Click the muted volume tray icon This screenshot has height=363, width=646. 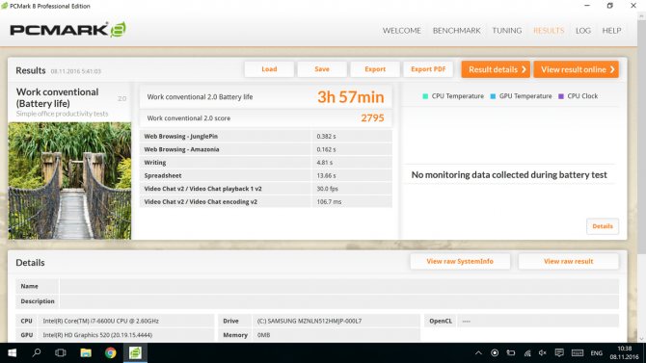543,353
